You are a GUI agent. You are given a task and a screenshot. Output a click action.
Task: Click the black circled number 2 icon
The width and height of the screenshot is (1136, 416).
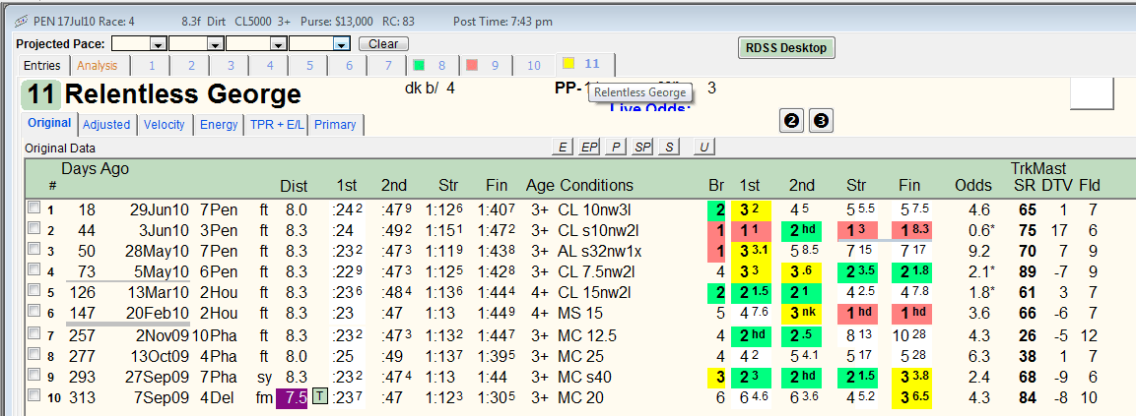coord(791,121)
